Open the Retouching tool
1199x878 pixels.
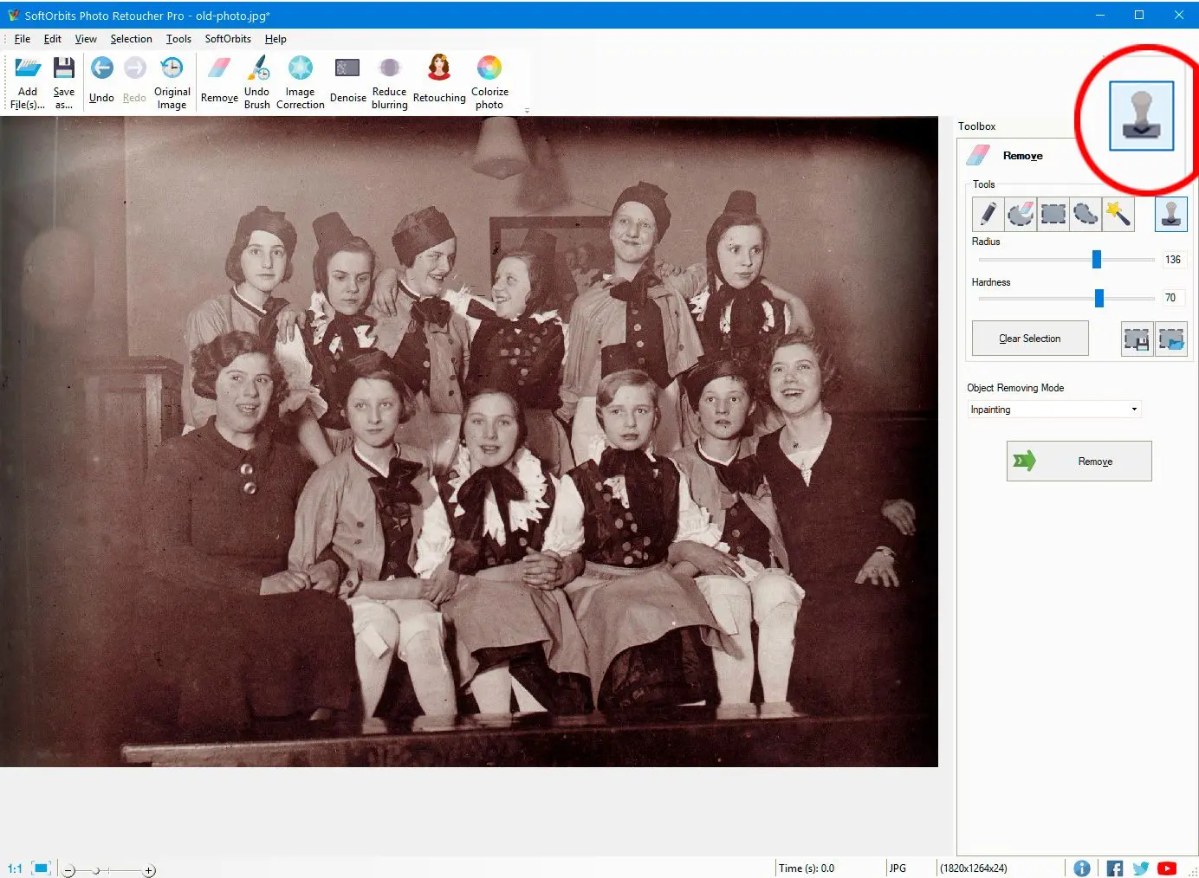[439, 82]
